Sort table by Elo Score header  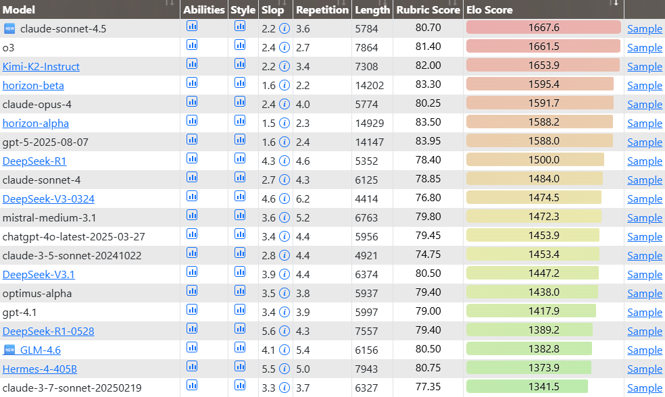click(489, 10)
